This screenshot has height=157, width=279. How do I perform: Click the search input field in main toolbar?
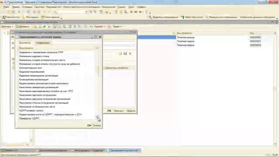(71, 12)
